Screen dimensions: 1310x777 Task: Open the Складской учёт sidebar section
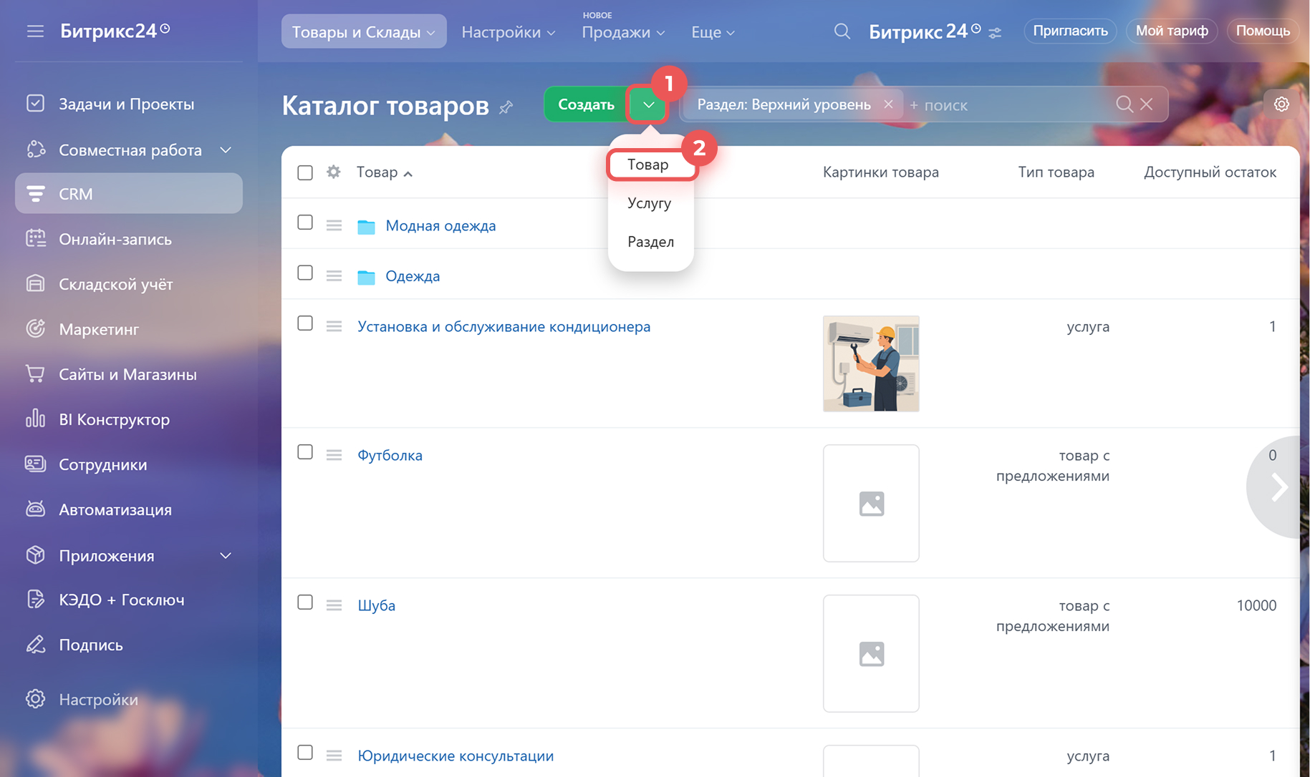(x=115, y=284)
